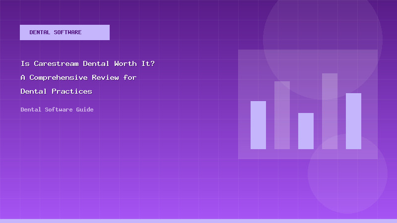Click the DENTAL SOFTWARE category badge
The width and height of the screenshot is (397, 223).
pyautogui.click(x=65, y=32)
